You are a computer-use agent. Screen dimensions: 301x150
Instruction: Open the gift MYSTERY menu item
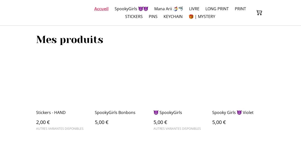tap(202, 16)
